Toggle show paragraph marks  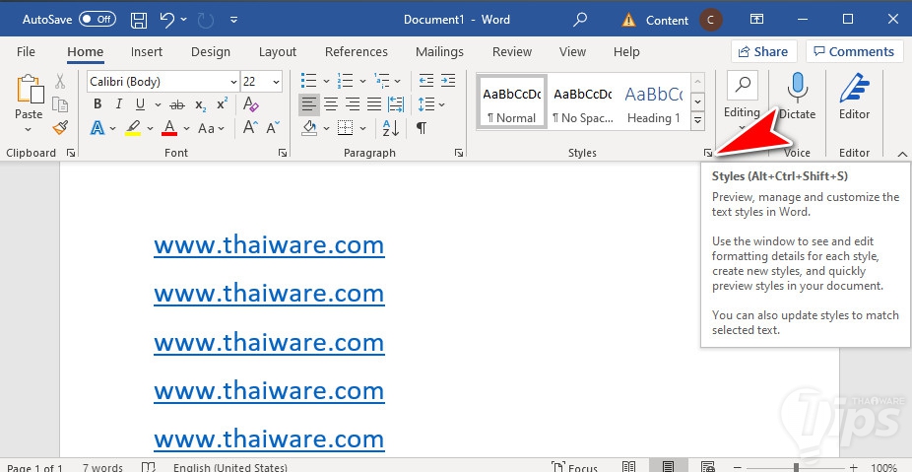pos(422,127)
